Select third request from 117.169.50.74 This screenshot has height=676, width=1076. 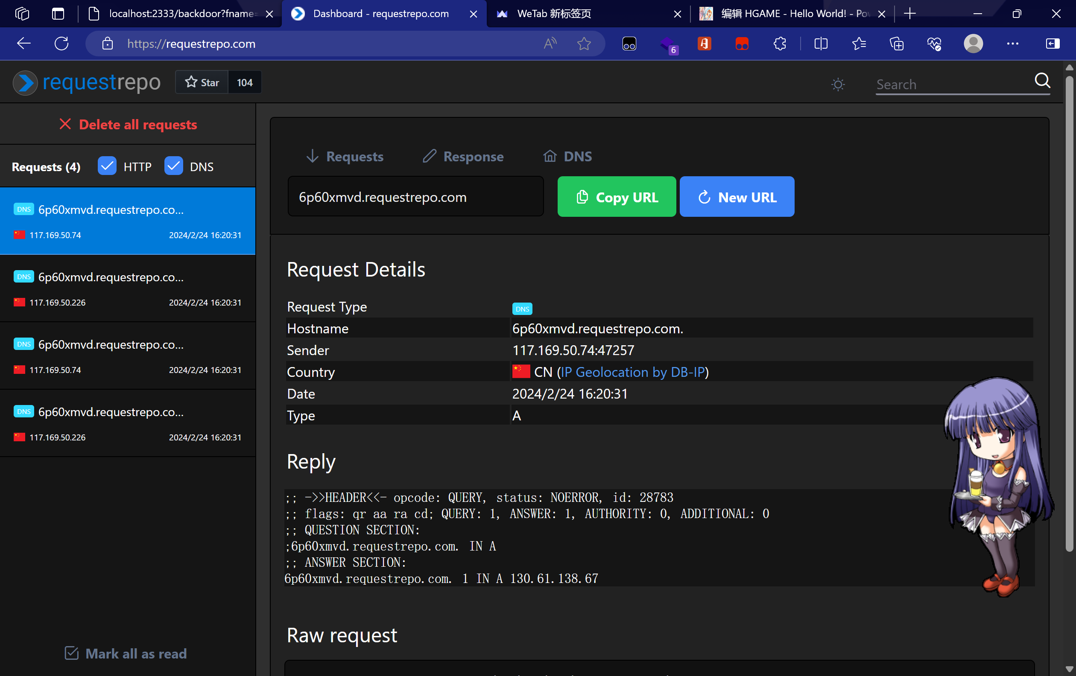pyautogui.click(x=128, y=356)
